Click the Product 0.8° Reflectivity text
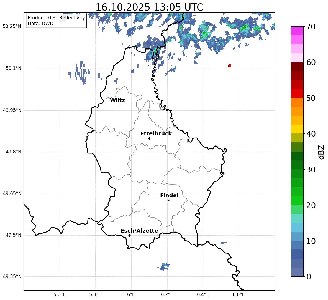Screen dimensions: 328x300 pyautogui.click(x=56, y=18)
